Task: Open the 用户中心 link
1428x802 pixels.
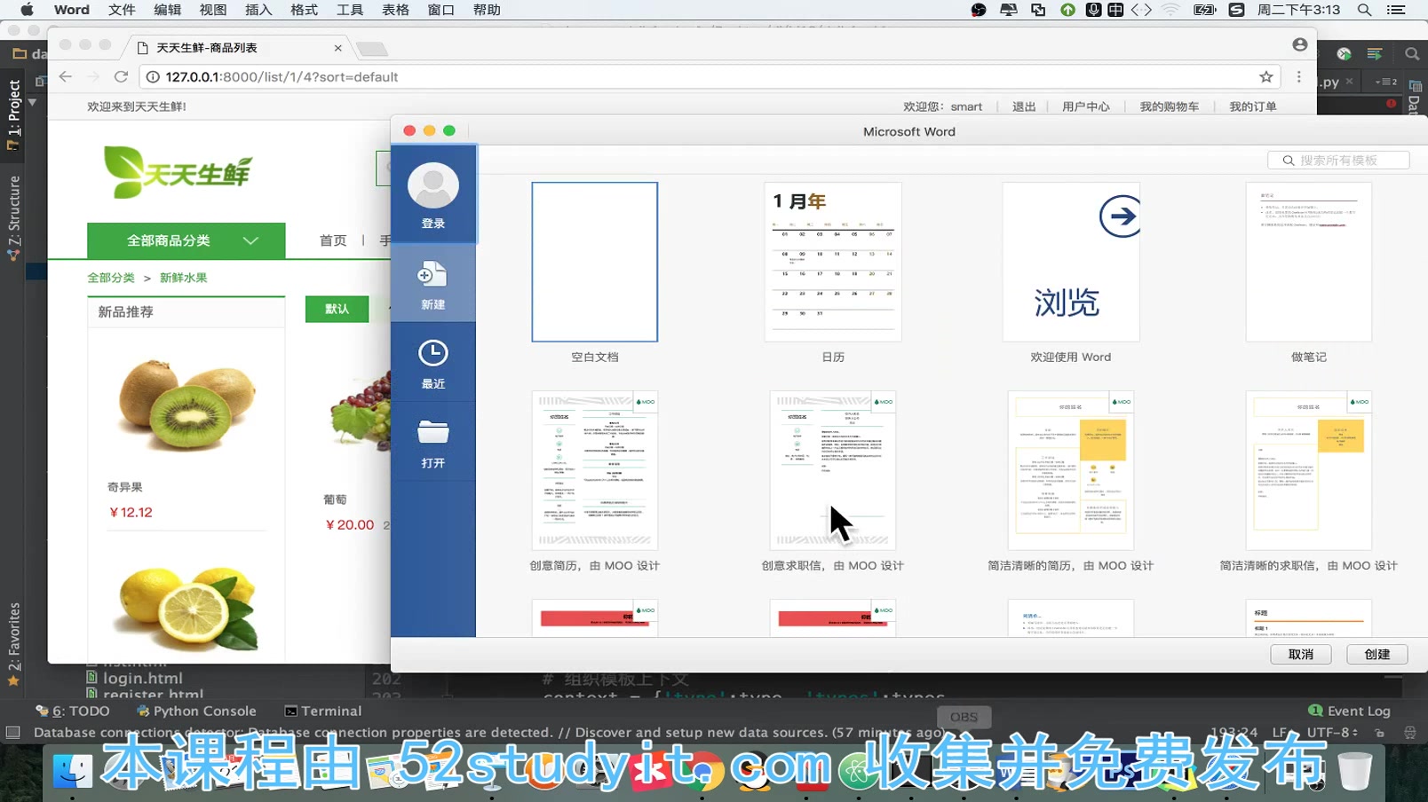Action: point(1086,106)
